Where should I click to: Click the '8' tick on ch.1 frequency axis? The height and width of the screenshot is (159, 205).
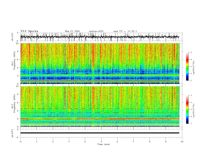coord(18,51)
